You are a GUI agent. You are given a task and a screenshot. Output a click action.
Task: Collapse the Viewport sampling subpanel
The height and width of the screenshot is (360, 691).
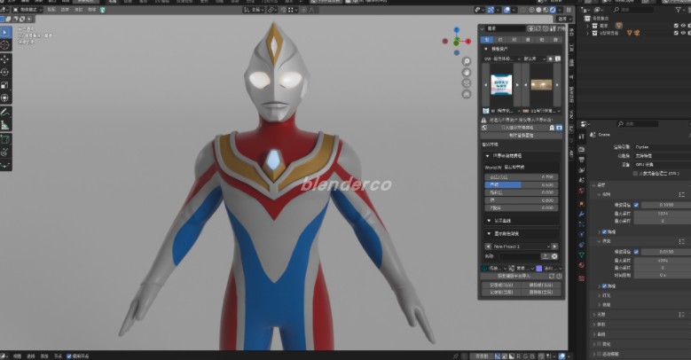coord(599,194)
